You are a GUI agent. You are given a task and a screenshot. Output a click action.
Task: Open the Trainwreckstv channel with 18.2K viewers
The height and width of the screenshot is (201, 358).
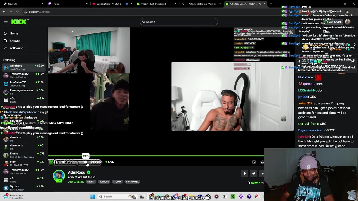[24, 75]
